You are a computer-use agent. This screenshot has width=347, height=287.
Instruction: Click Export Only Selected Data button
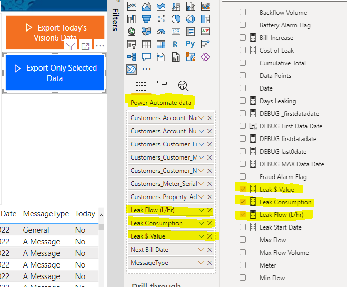pyautogui.click(x=55, y=73)
